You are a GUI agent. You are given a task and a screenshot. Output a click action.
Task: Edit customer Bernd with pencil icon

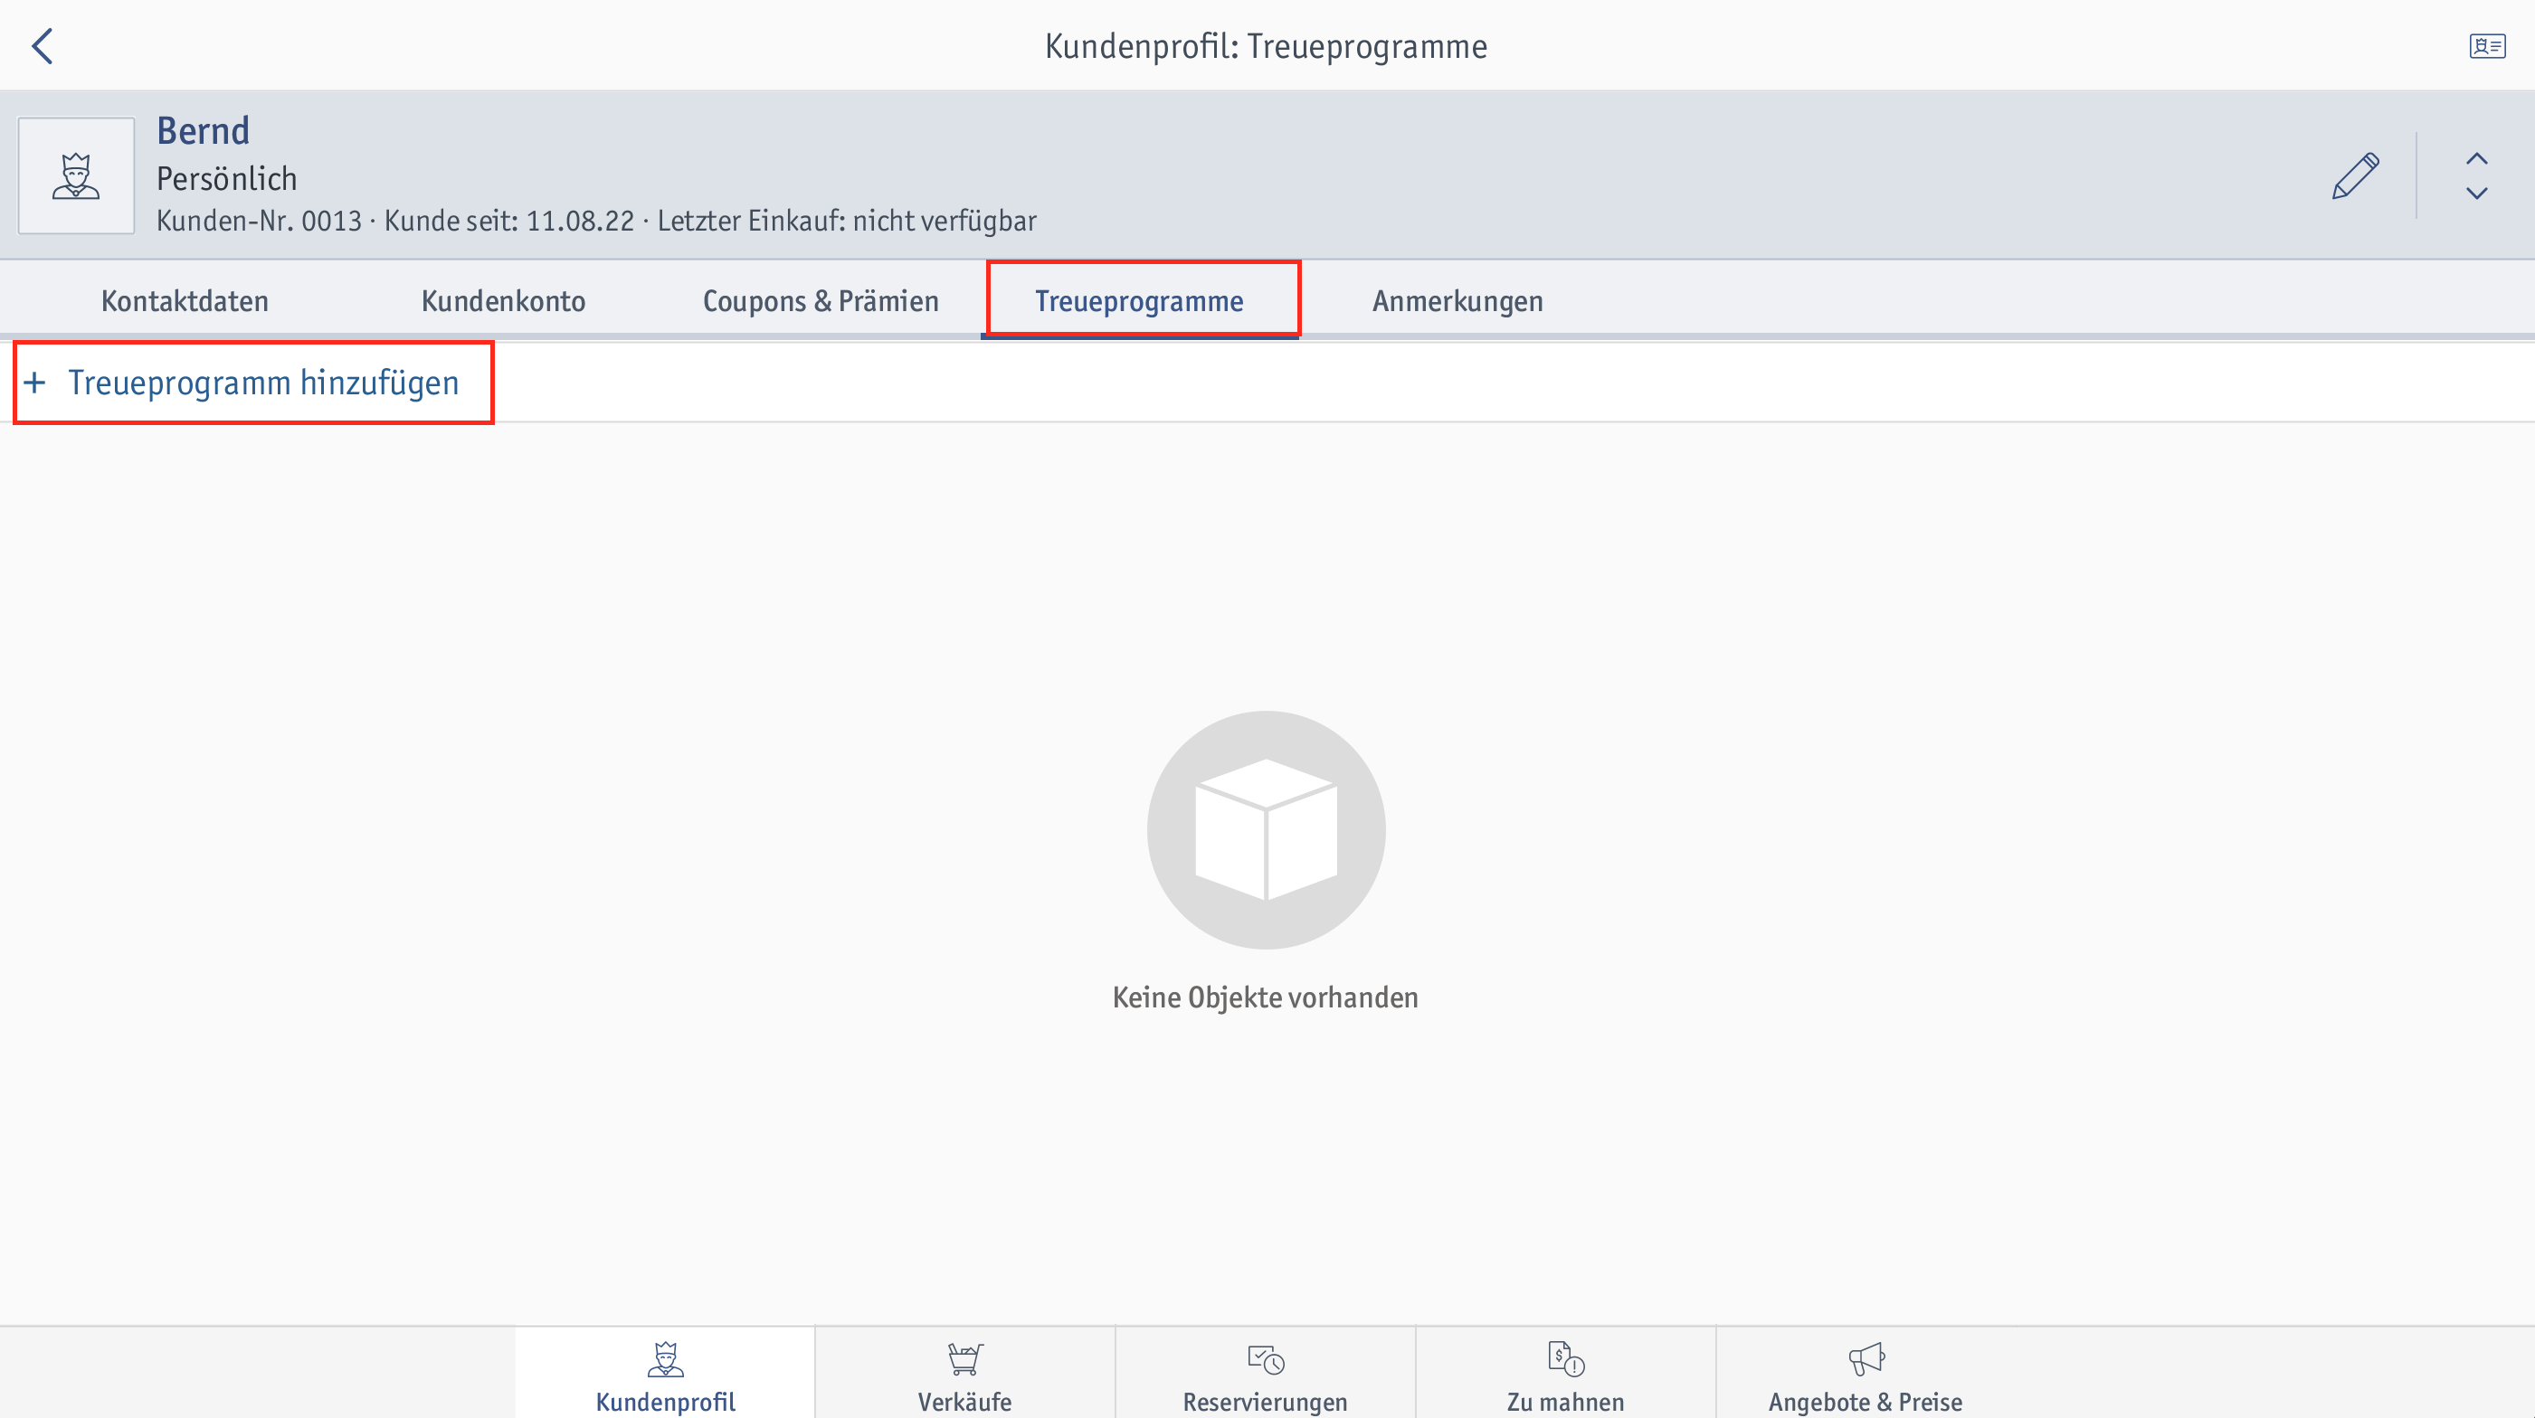(x=2355, y=176)
